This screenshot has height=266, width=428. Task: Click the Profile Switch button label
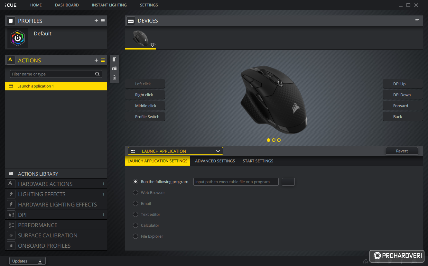pos(145,117)
